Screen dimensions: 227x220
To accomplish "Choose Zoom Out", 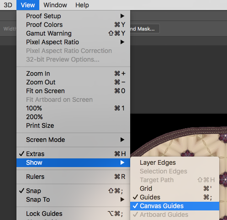I will pos(73,82).
